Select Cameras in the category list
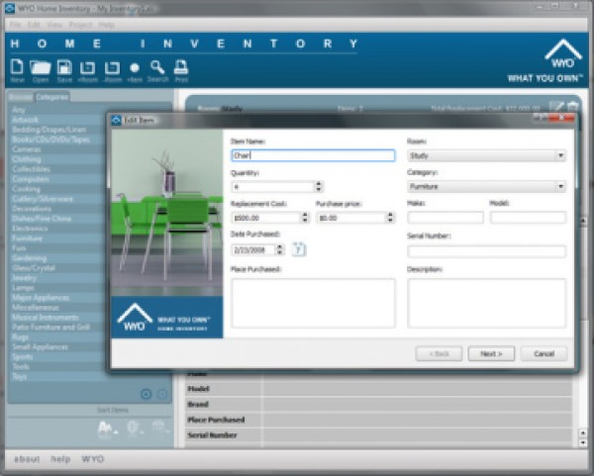Image resolution: width=594 pixels, height=476 pixels. point(27,149)
